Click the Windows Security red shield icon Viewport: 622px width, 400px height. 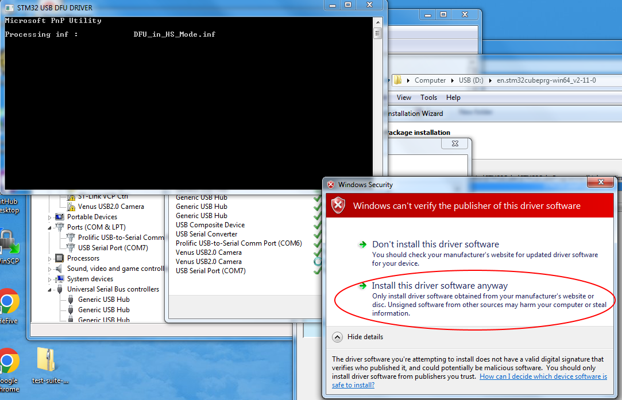pos(339,205)
